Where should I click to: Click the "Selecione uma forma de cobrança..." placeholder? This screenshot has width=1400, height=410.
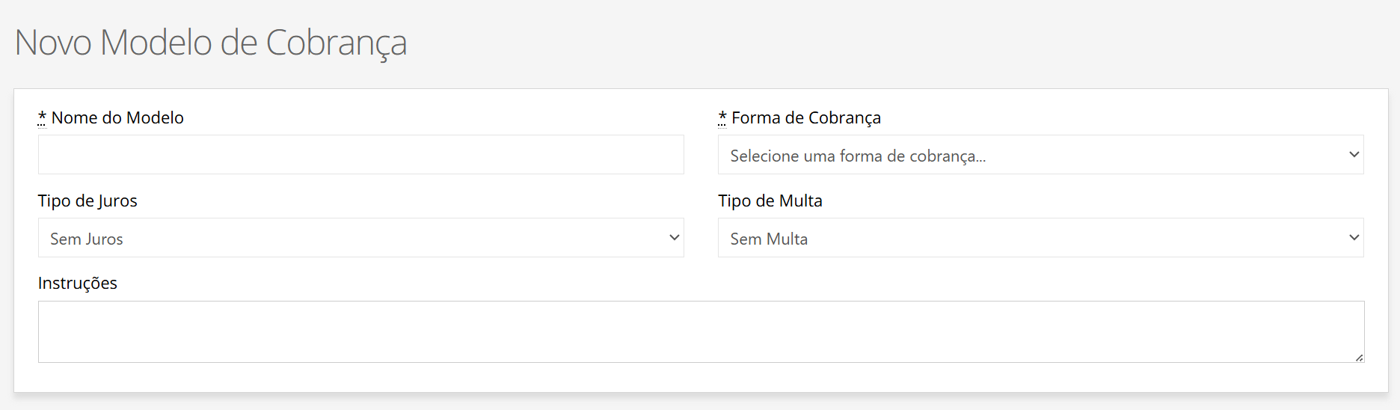(x=858, y=156)
